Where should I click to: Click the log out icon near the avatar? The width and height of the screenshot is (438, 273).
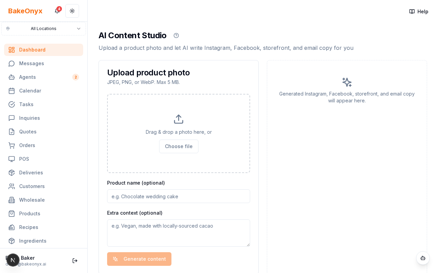click(75, 261)
